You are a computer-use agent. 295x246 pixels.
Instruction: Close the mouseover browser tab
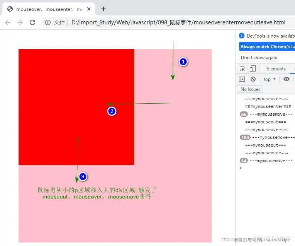[89, 9]
